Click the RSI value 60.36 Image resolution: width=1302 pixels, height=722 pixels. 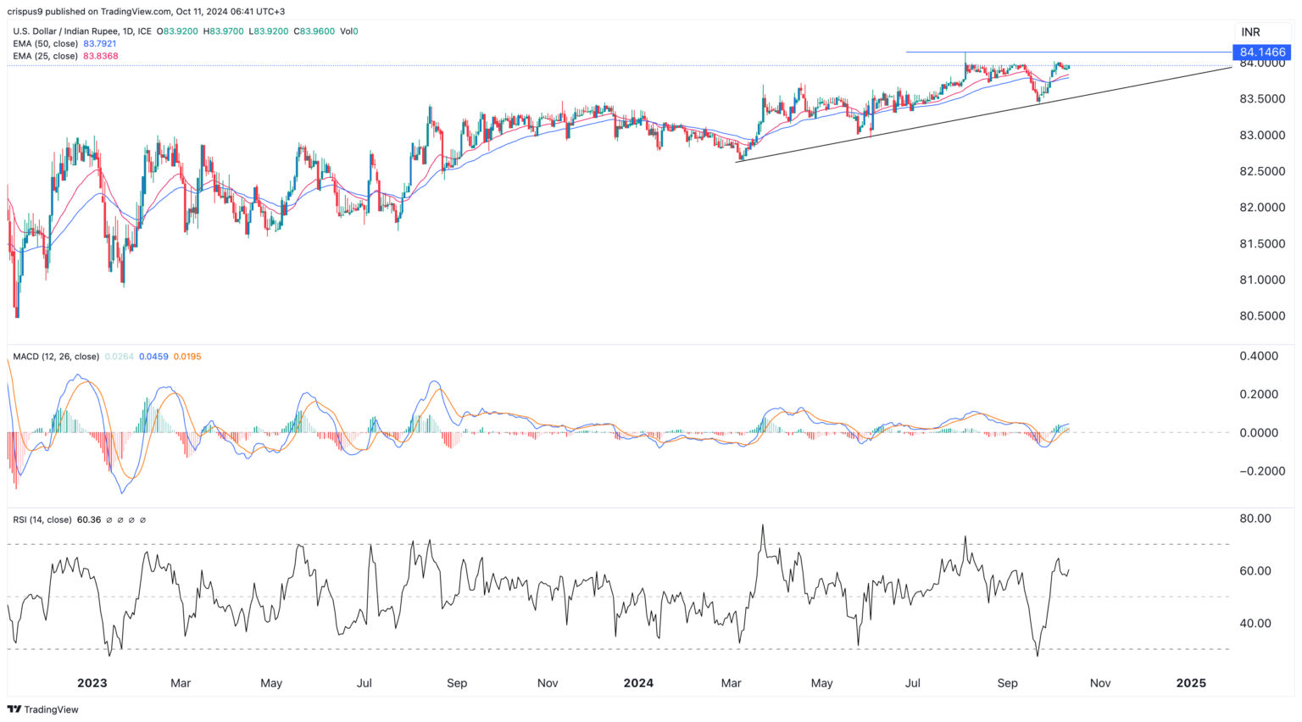(90, 519)
